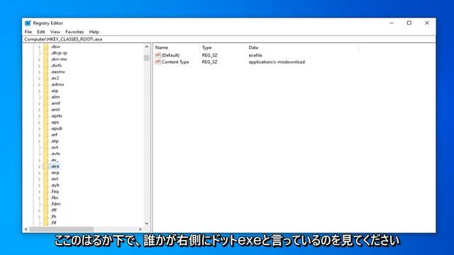Expand the .dsw key

(x=39, y=47)
